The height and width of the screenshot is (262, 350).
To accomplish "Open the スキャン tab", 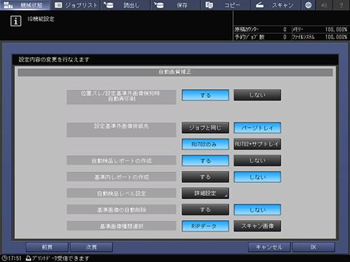I will click(x=276, y=5).
